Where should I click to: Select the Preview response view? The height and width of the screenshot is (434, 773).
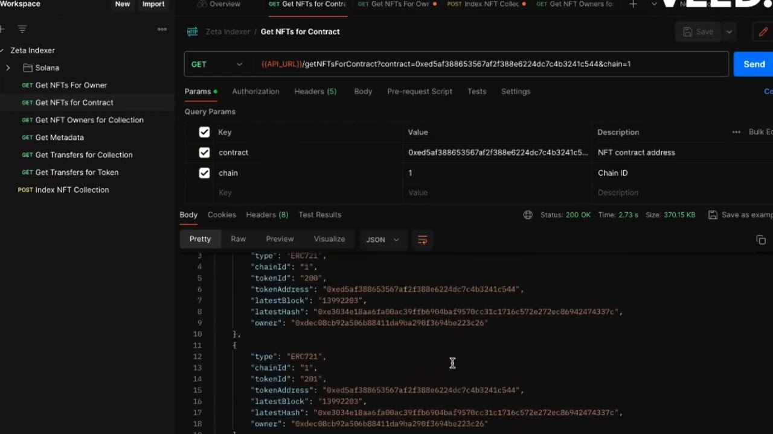coord(280,239)
